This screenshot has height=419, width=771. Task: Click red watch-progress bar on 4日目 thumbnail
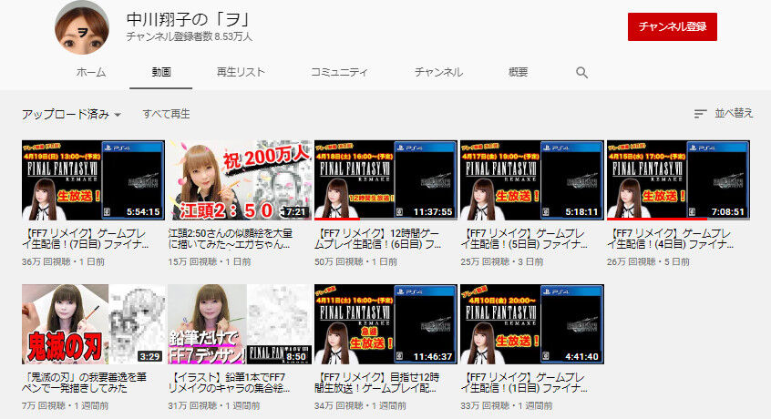coord(656,219)
